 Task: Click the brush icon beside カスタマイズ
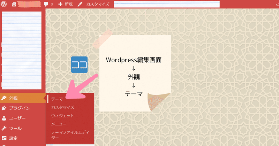coord(80,4)
